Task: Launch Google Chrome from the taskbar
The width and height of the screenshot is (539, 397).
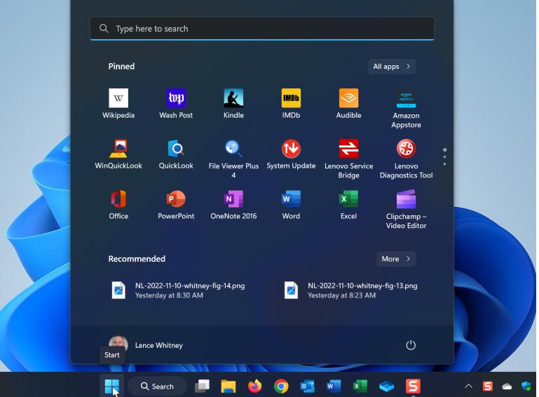Action: pos(281,386)
